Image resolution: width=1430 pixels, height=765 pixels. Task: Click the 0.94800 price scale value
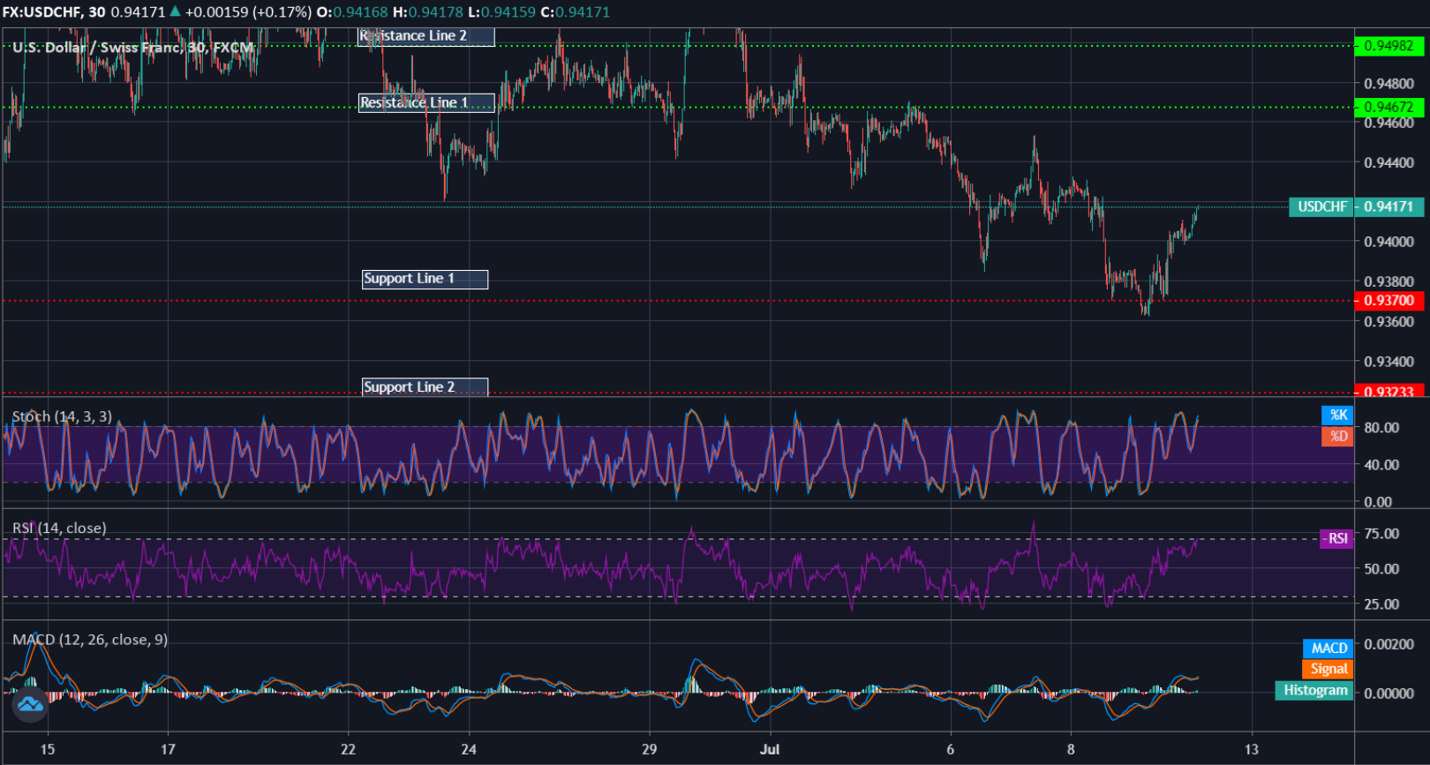tap(1389, 85)
